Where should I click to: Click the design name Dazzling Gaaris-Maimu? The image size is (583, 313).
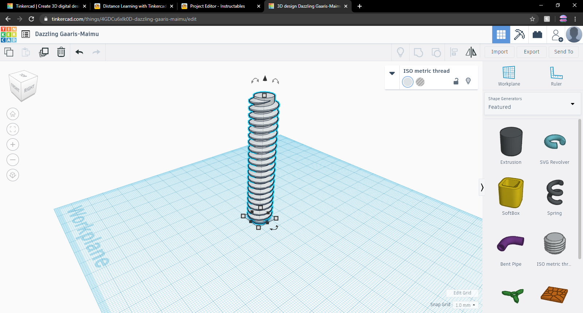pyautogui.click(x=67, y=34)
